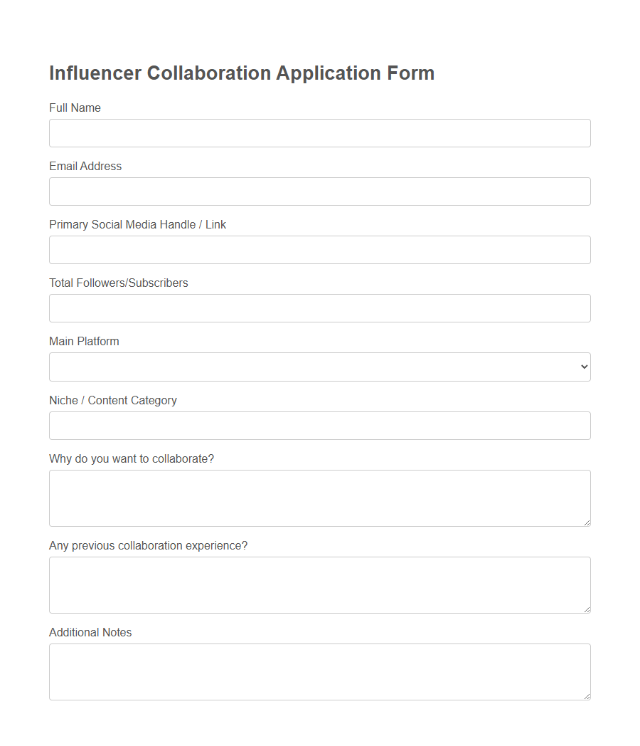The height and width of the screenshot is (746, 640).
Task: Expand the platform selection combo box
Action: tap(319, 367)
